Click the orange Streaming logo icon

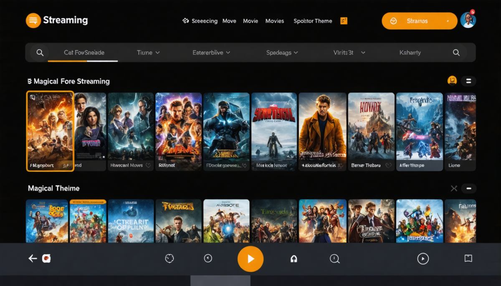[x=33, y=20]
